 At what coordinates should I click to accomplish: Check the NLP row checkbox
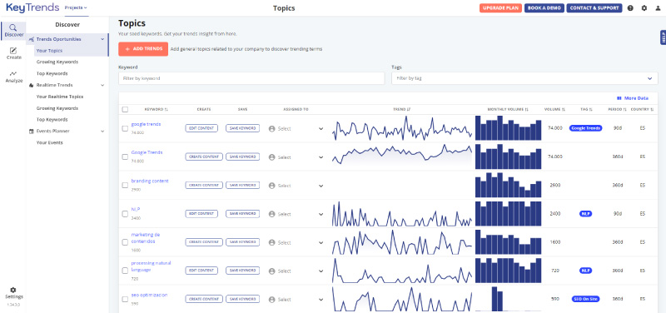125,214
